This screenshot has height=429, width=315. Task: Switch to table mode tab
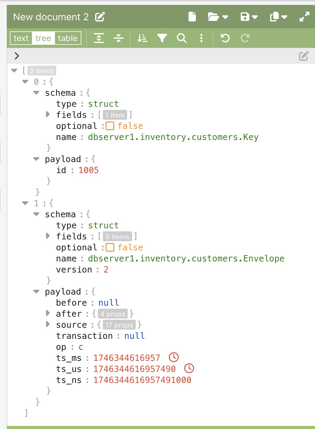point(68,38)
